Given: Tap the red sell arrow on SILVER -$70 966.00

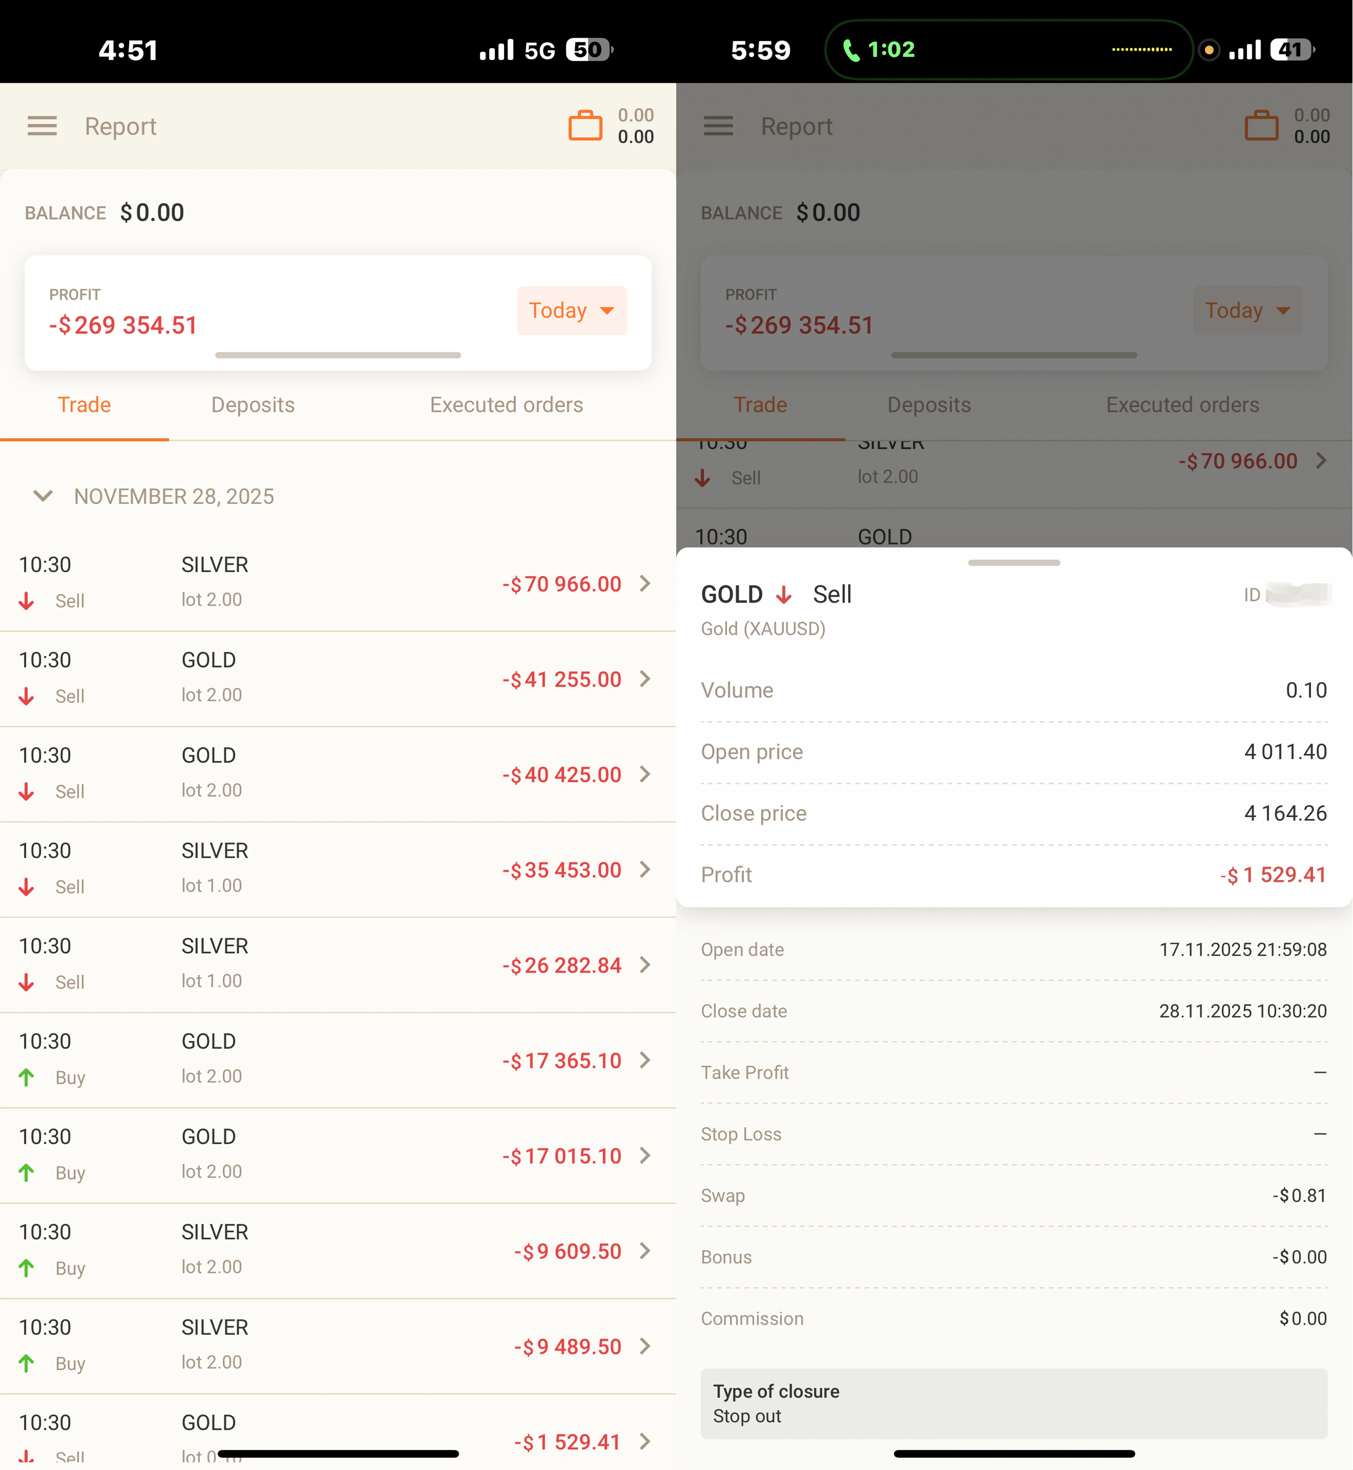Looking at the screenshot, I should tap(26, 601).
